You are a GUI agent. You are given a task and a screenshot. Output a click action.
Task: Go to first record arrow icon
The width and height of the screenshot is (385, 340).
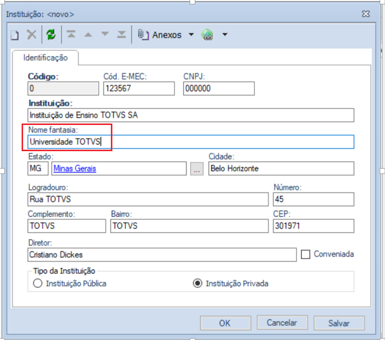pos(71,34)
